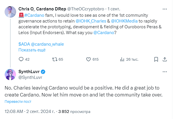Like the post with heart icon

click(89, 59)
